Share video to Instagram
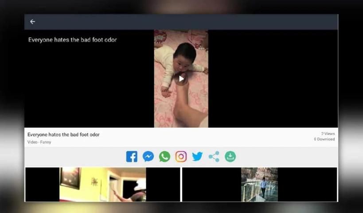The width and height of the screenshot is (363, 213). tap(181, 156)
